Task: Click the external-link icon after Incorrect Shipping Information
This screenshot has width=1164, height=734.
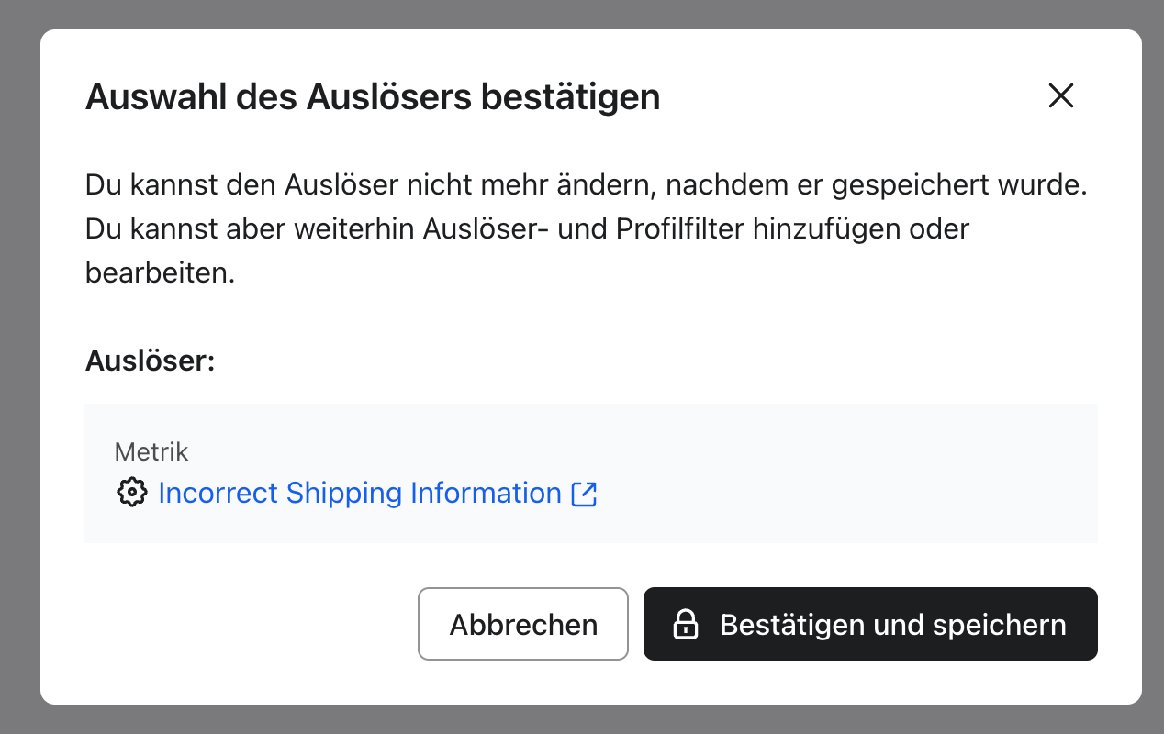Action: [x=584, y=494]
